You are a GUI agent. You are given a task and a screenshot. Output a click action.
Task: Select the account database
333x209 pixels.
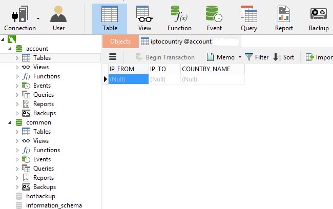(37, 49)
